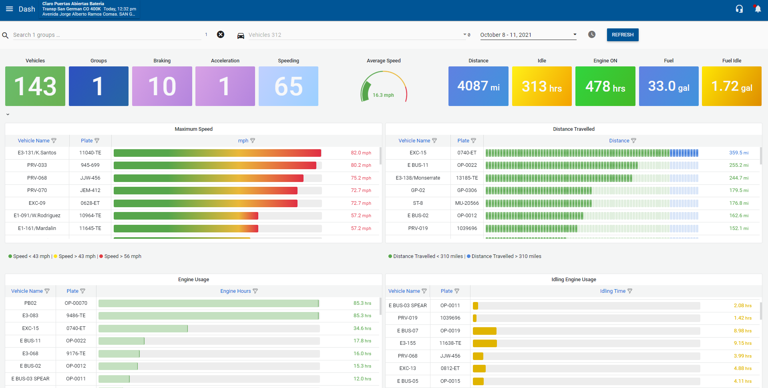
Task: Open the support headset icon
Action: pos(739,8)
